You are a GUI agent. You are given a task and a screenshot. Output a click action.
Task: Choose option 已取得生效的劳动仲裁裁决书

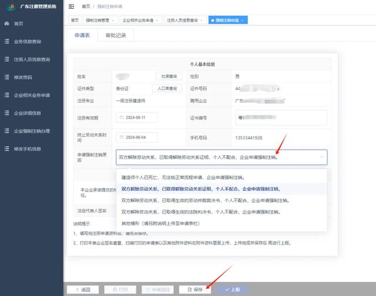[x=221, y=200]
